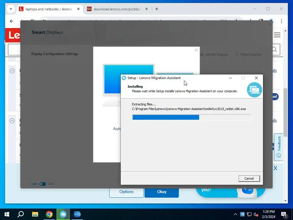Close the white display dialog
This screenshot has width=293, height=220.
click(x=196, y=50)
